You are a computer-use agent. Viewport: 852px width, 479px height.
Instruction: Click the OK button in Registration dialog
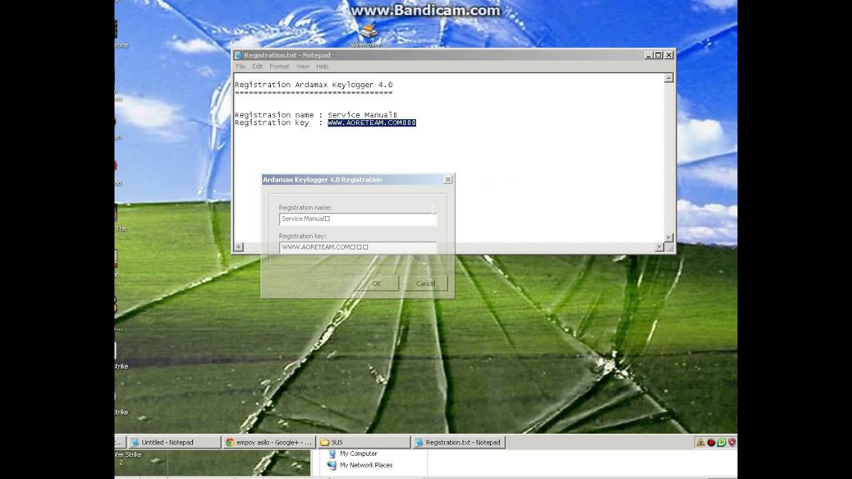coord(377,283)
